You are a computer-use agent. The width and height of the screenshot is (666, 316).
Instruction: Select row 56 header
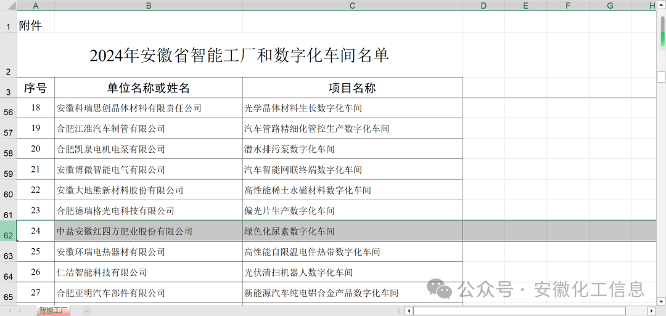coord(9,108)
